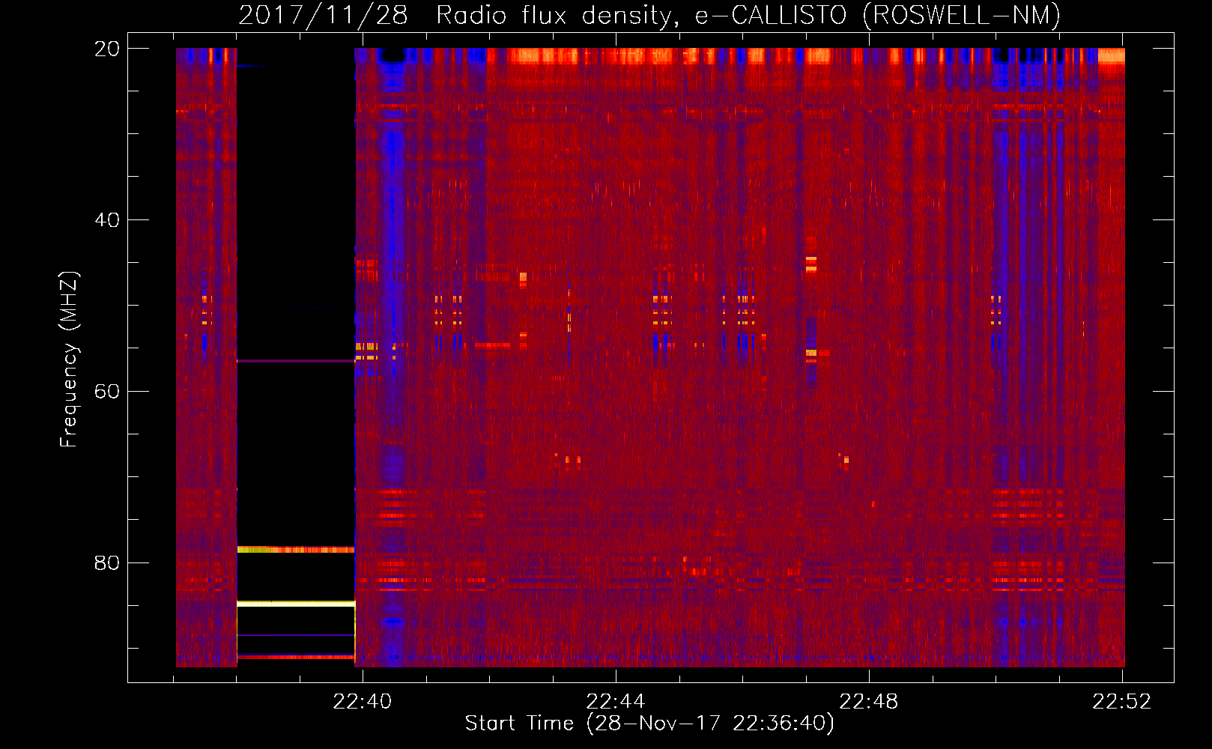This screenshot has height=749, width=1212.
Task: Click the 22:44 time tick label
Action: coord(616,702)
